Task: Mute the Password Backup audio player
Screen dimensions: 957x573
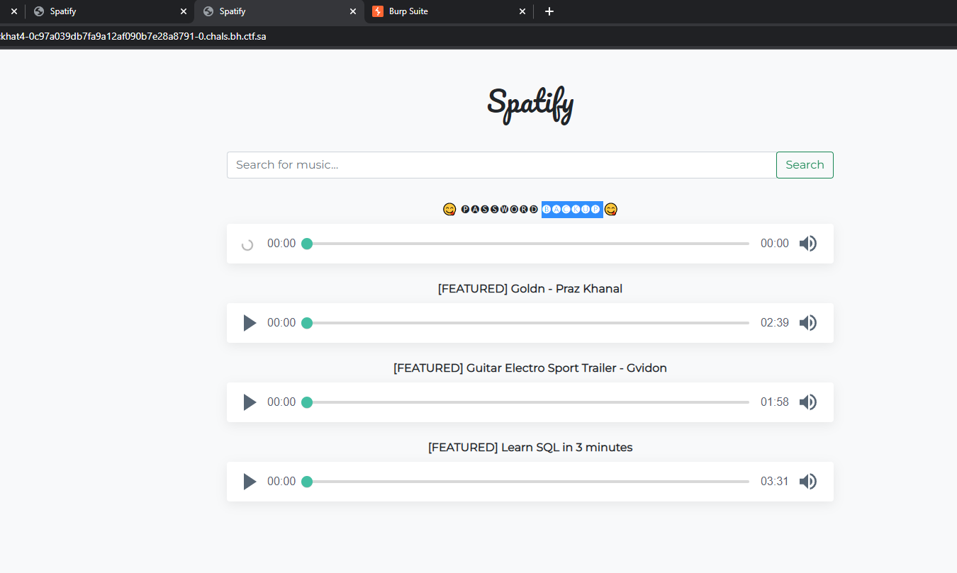Action: (x=808, y=244)
